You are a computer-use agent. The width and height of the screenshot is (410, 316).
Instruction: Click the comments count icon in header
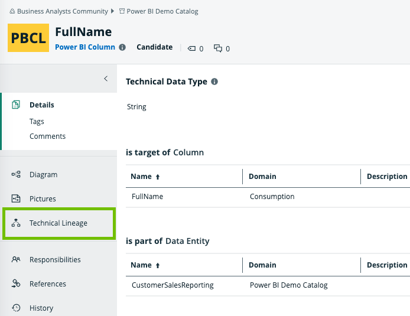pyautogui.click(x=218, y=48)
